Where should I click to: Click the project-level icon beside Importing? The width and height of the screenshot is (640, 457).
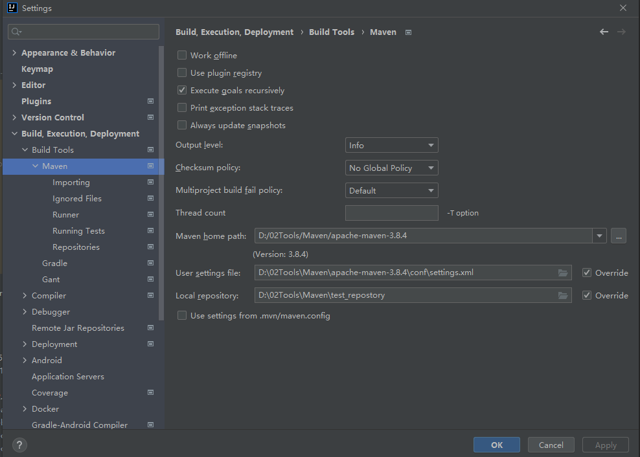(151, 182)
